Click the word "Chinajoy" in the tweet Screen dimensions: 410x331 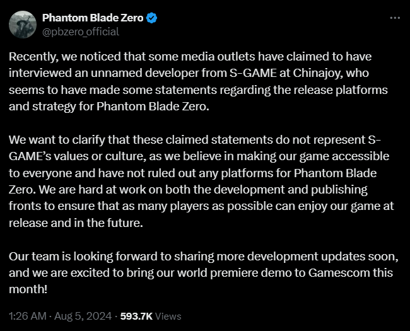(x=314, y=75)
